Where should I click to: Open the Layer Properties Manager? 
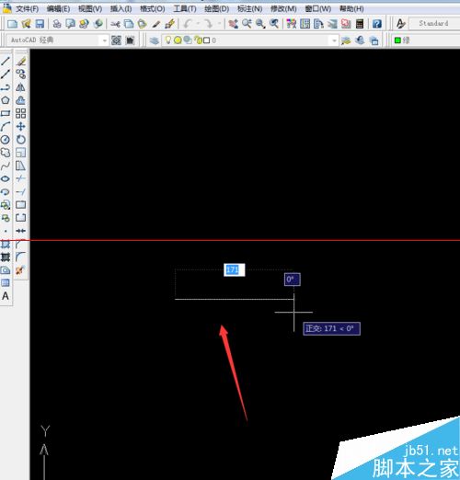click(x=155, y=40)
